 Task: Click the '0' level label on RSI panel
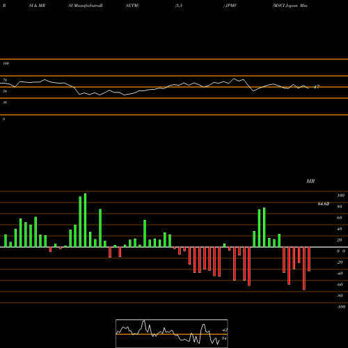pos(3,119)
